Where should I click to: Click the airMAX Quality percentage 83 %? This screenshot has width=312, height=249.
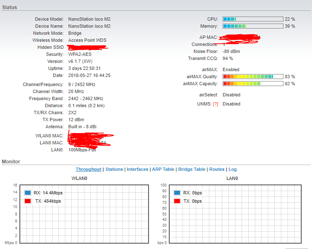coord(290,77)
